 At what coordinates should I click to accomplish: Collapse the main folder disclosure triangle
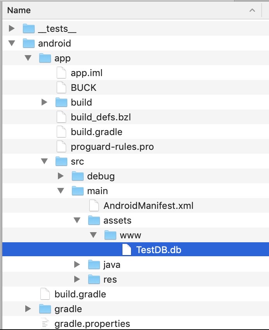[x=61, y=191]
